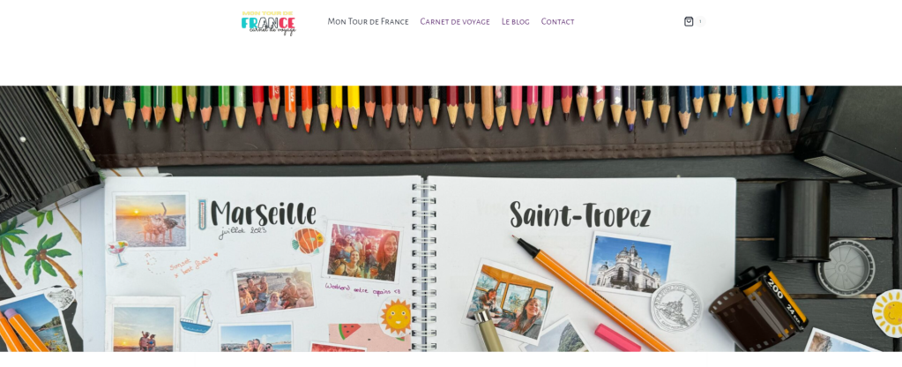The image size is (902, 367).
Task: Click the cart item count badge
Action: 700,21
